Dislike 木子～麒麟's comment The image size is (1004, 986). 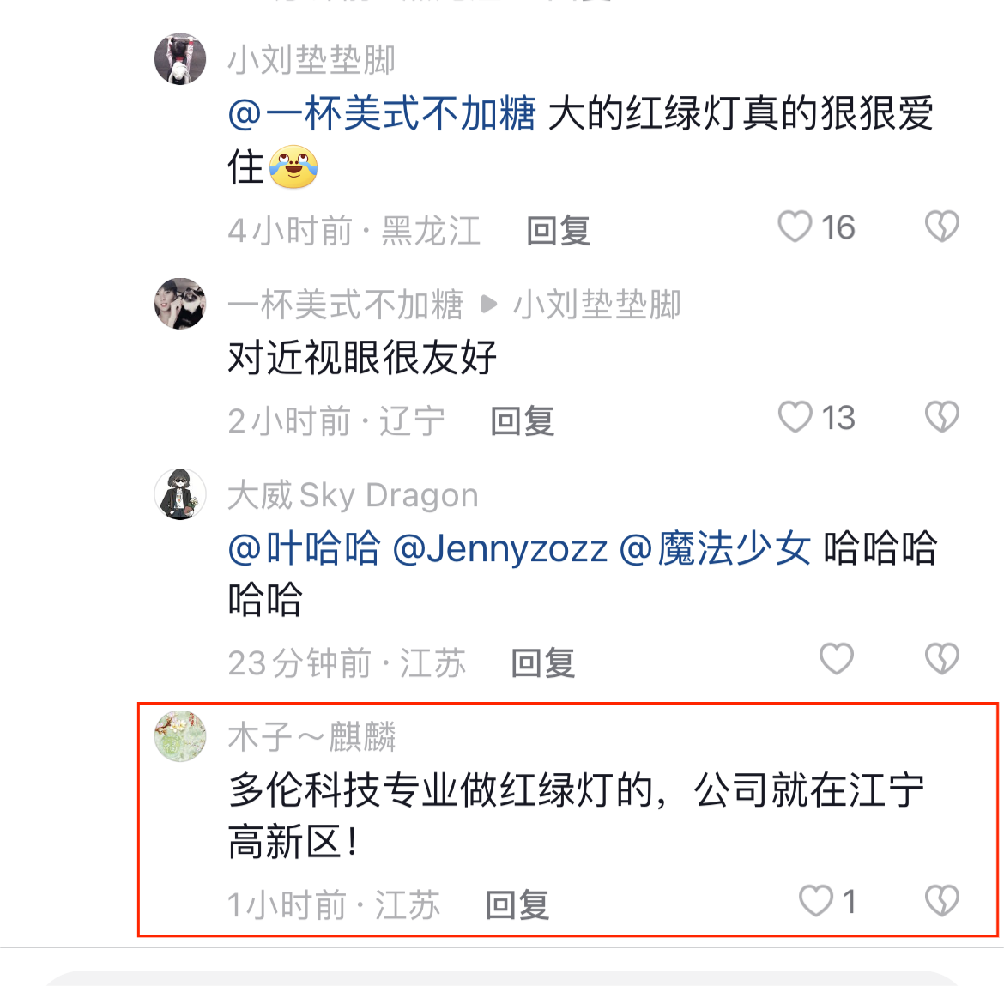click(x=941, y=902)
